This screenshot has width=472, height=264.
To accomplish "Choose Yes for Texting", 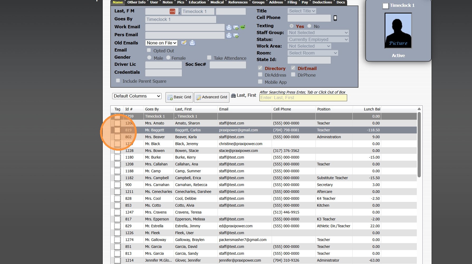I will point(291,26).
